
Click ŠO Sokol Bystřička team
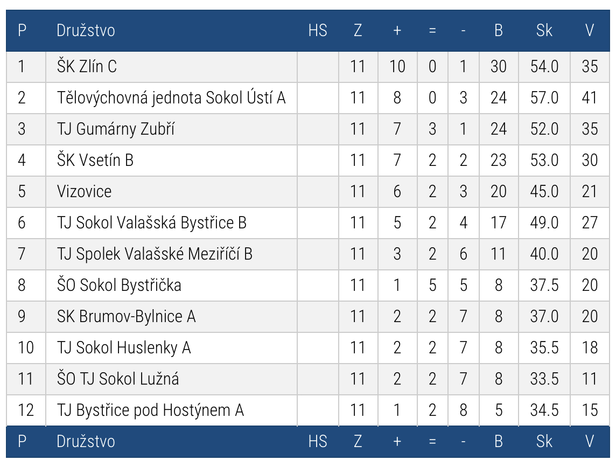(x=119, y=285)
